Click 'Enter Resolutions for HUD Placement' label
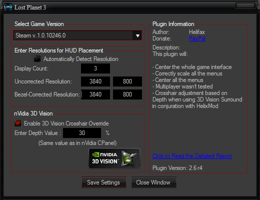The height and width of the screenshot is (200, 260). 59,50
